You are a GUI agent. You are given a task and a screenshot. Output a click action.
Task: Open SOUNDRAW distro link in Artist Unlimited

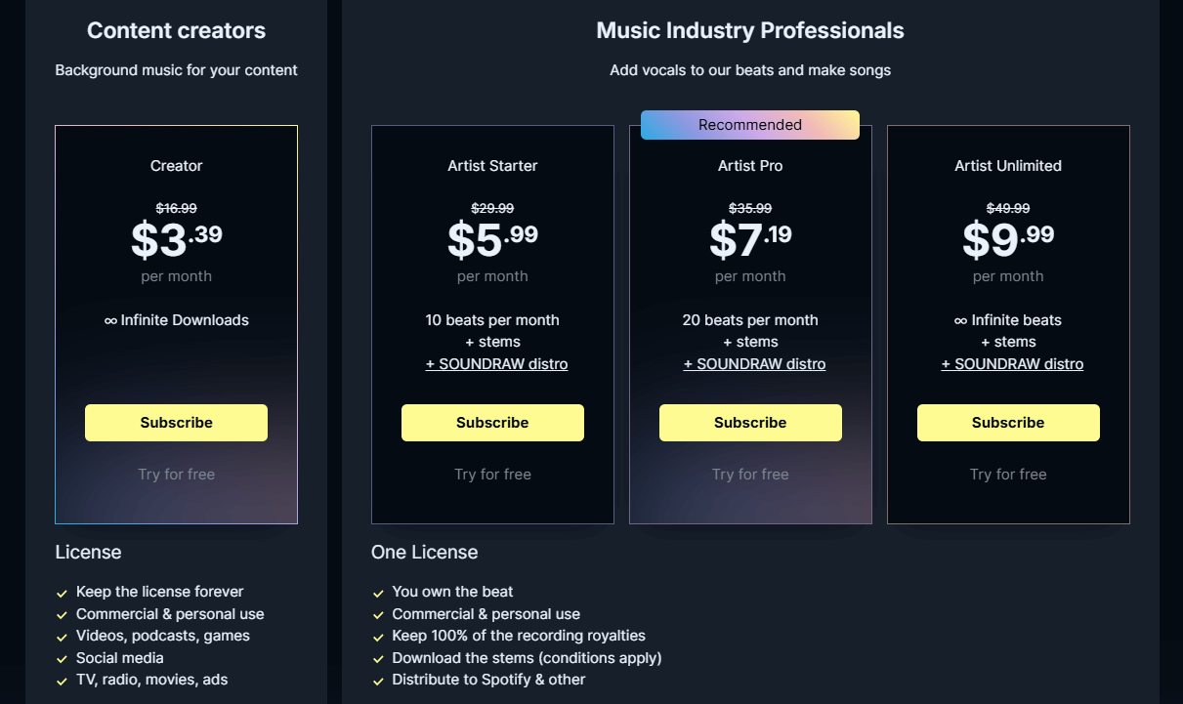click(1012, 364)
